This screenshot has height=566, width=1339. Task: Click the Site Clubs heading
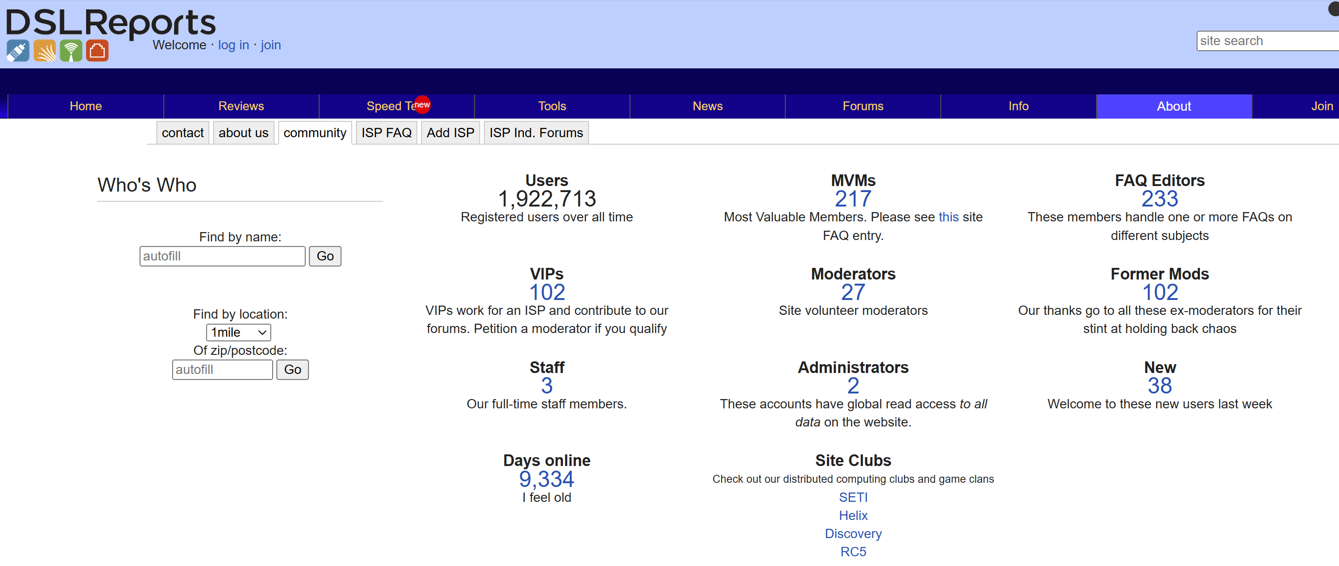click(853, 460)
